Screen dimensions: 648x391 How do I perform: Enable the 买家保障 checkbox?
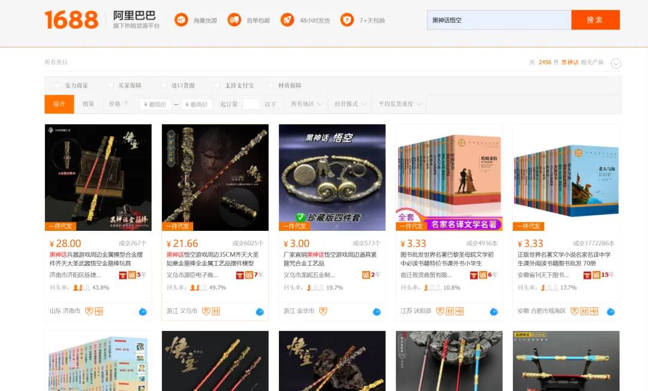[x=111, y=86]
